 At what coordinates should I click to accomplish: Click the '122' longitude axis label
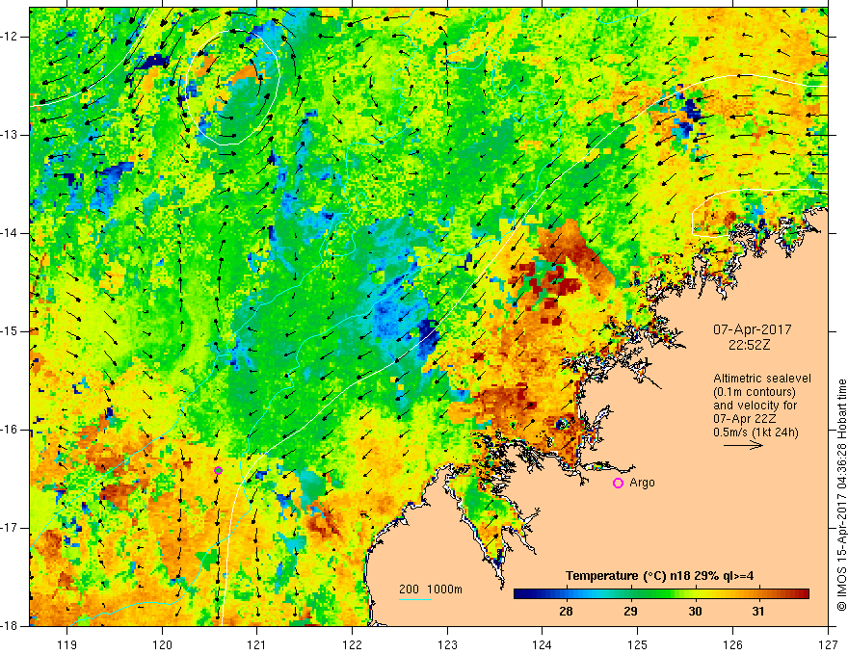pyautogui.click(x=352, y=644)
